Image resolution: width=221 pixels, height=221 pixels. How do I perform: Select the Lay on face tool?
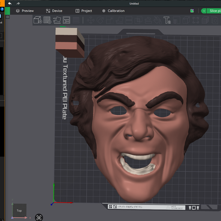pyautogui.click(x=119, y=20)
